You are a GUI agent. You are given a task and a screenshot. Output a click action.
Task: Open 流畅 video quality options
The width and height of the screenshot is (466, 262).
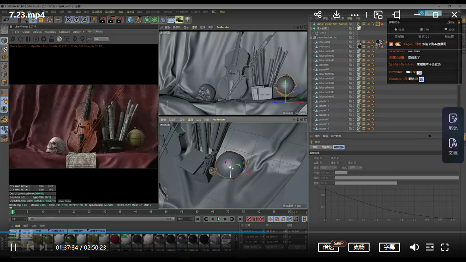[358, 247]
